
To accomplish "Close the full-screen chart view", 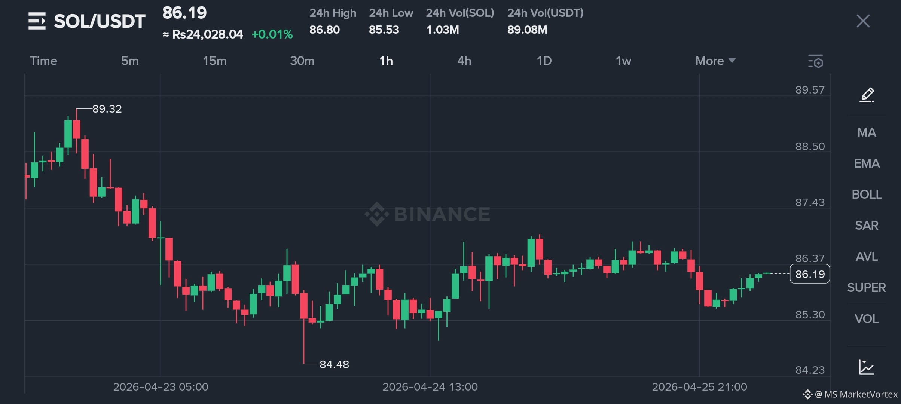I will point(863,21).
